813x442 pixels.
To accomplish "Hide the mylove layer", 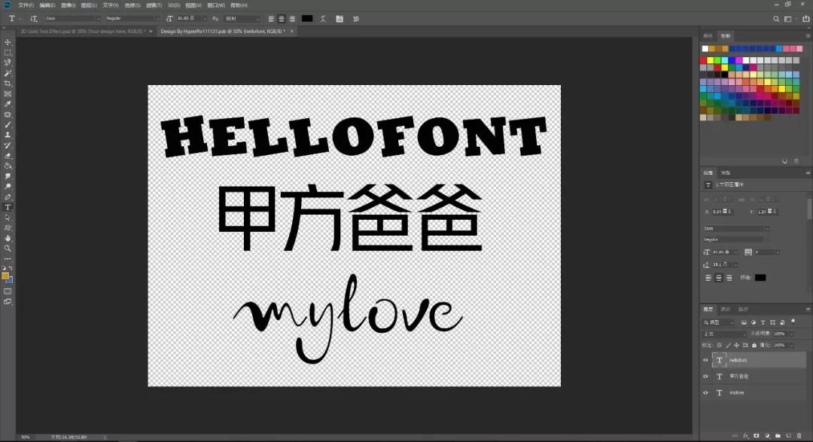I will pos(705,393).
